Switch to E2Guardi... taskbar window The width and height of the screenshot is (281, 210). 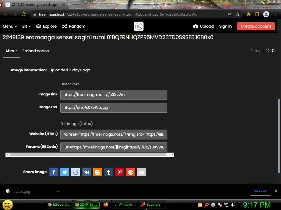click(x=59, y=205)
